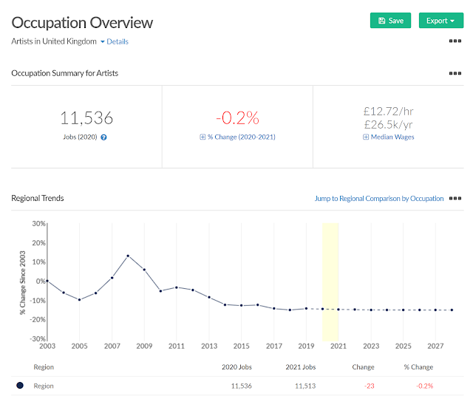This screenshot has height=399, width=473.
Task: Open the Occupation Summary three-dot menu
Action: [455, 73]
